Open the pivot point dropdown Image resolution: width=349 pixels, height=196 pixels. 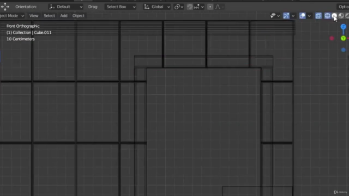point(179,7)
